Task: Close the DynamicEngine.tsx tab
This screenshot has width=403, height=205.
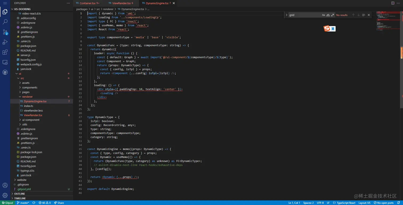Action: point(174,3)
